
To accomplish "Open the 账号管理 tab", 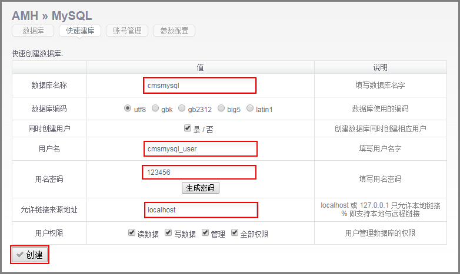I will click(x=127, y=31).
